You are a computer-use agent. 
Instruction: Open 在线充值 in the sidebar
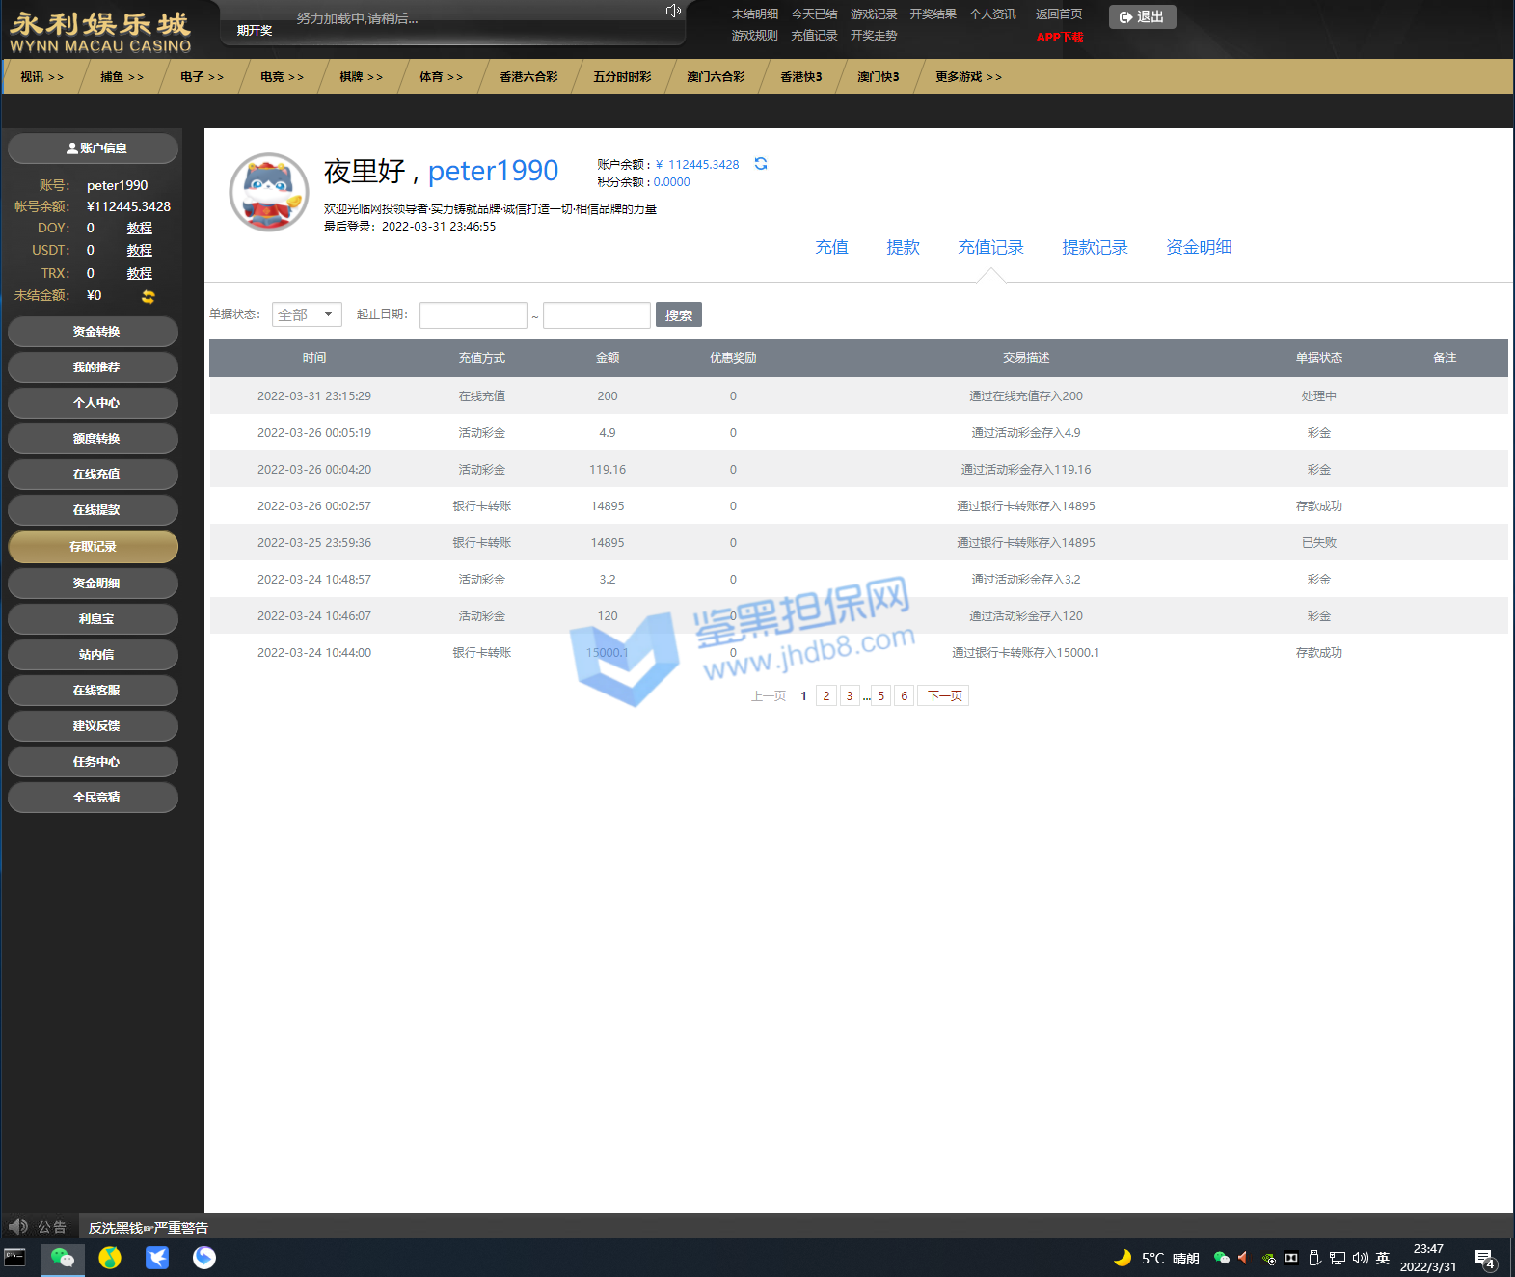pos(94,475)
